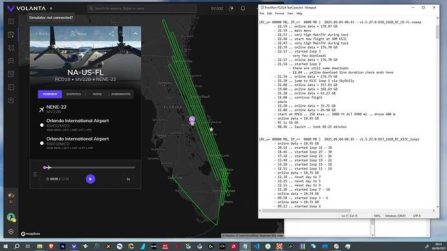447x251 pixels.
Task: Click the Mapbox logo
Action: tap(30, 234)
